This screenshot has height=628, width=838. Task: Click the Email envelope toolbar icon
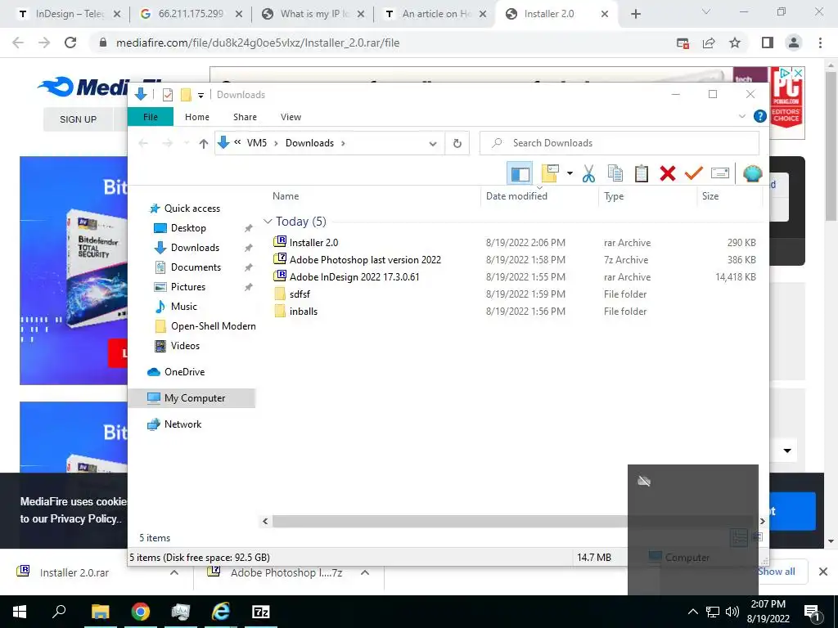point(720,173)
